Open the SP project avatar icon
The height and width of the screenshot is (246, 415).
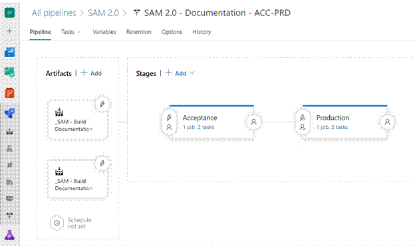(10, 13)
